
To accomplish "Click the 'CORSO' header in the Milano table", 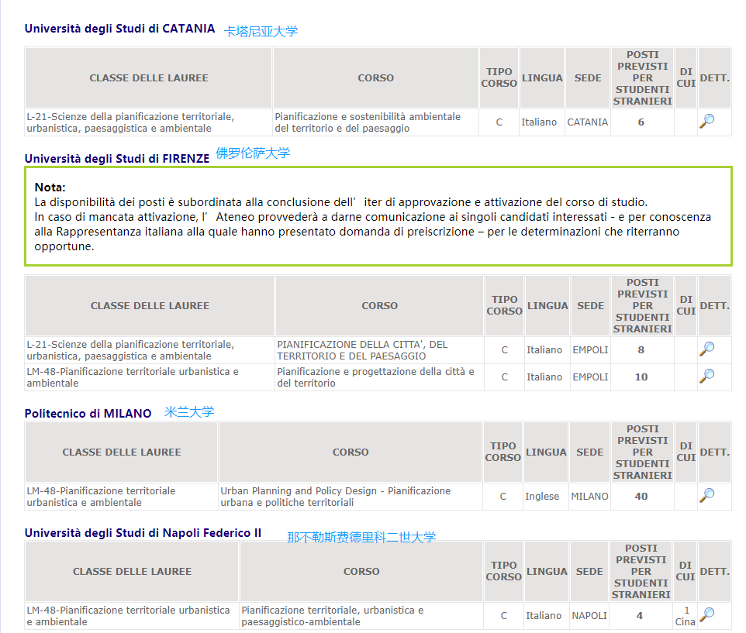I will [x=351, y=452].
